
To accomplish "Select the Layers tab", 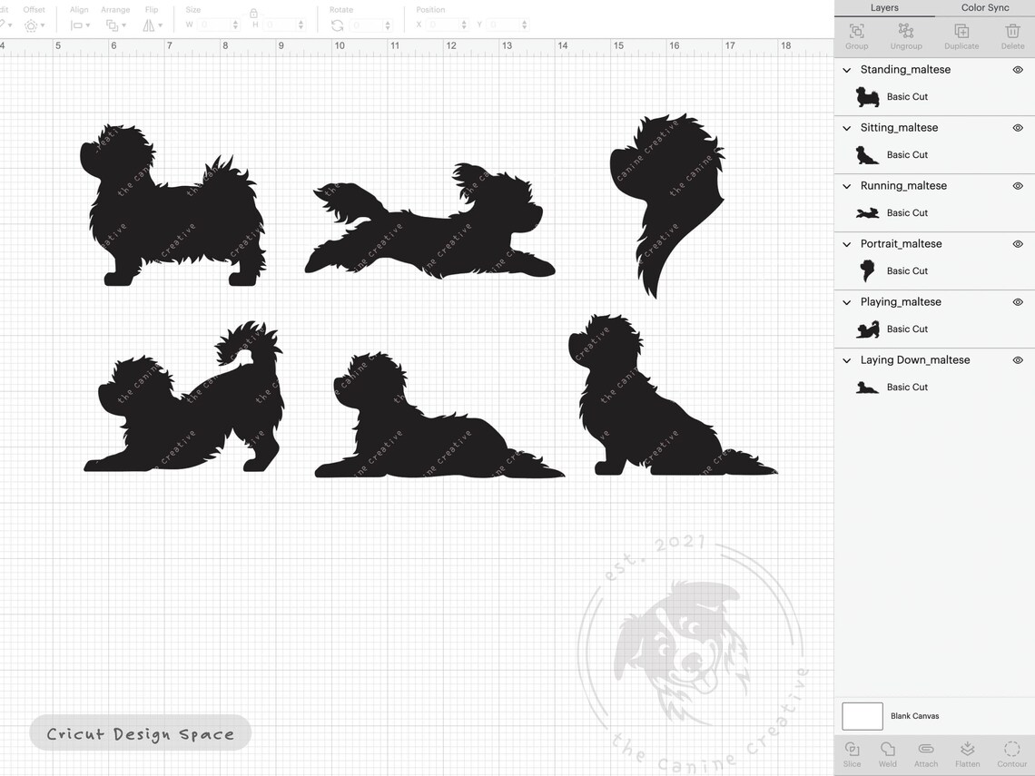I will coord(884,7).
